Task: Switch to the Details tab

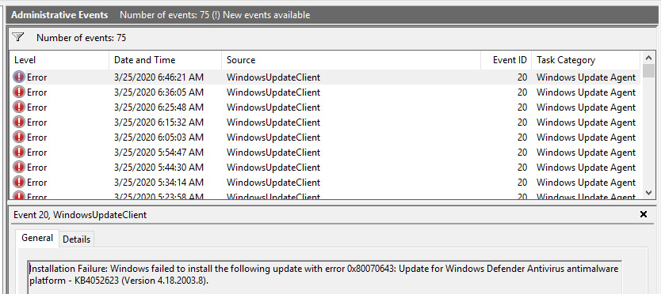Action: [76, 239]
